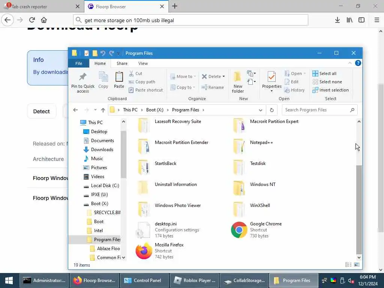Click the Copy ribbon button

[x=103, y=80]
